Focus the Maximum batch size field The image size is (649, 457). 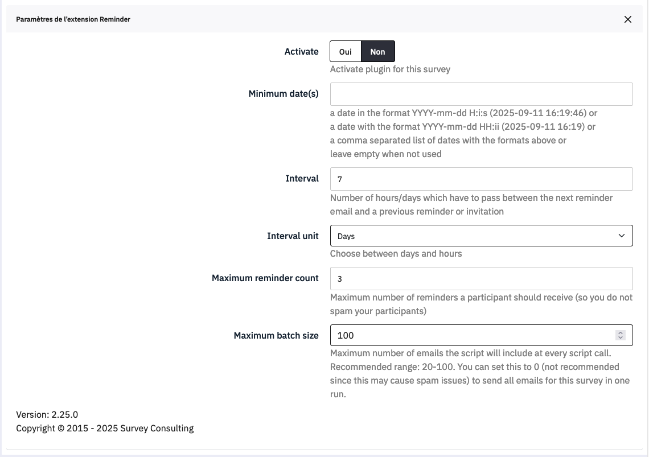(x=473, y=335)
